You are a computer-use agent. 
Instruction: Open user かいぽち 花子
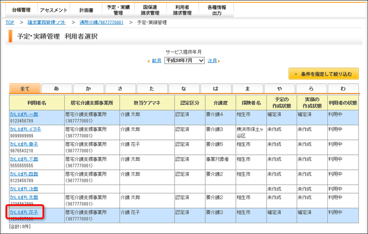[x=24, y=212]
